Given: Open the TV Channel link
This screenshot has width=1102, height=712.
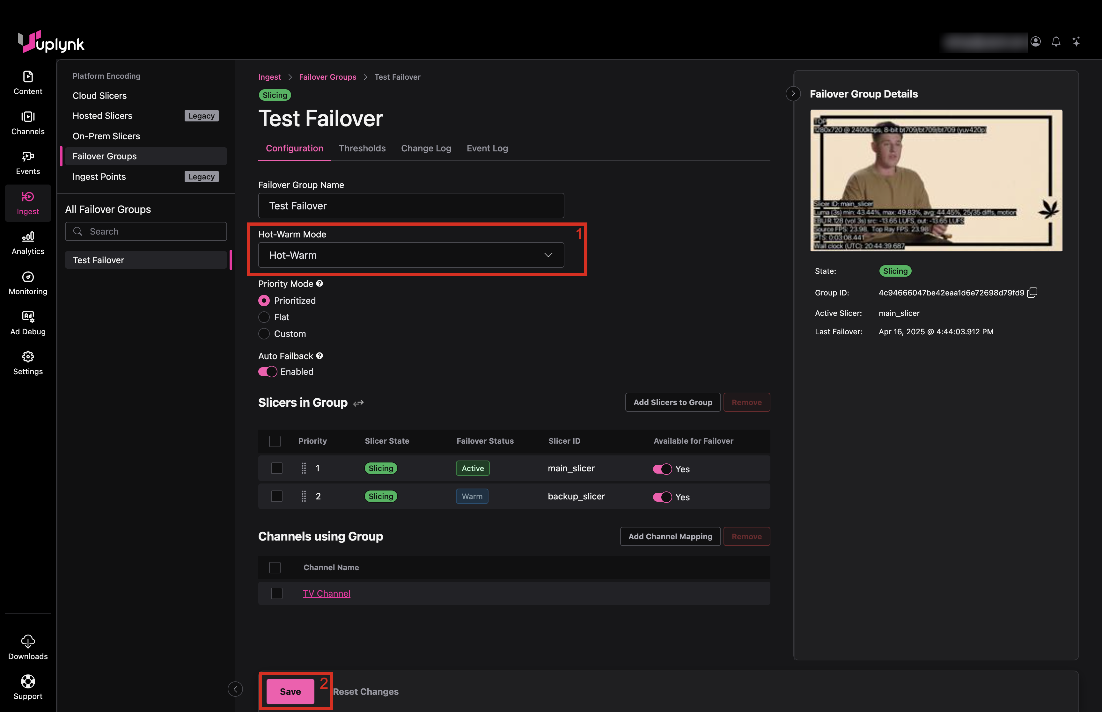Looking at the screenshot, I should coord(327,593).
